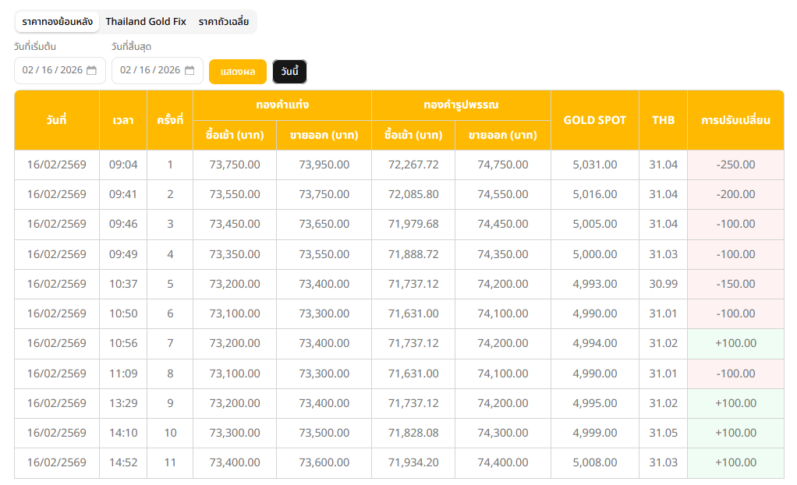Switch to Thailand Gold Fix tab
Screen dimensions: 797x485
click(x=146, y=22)
